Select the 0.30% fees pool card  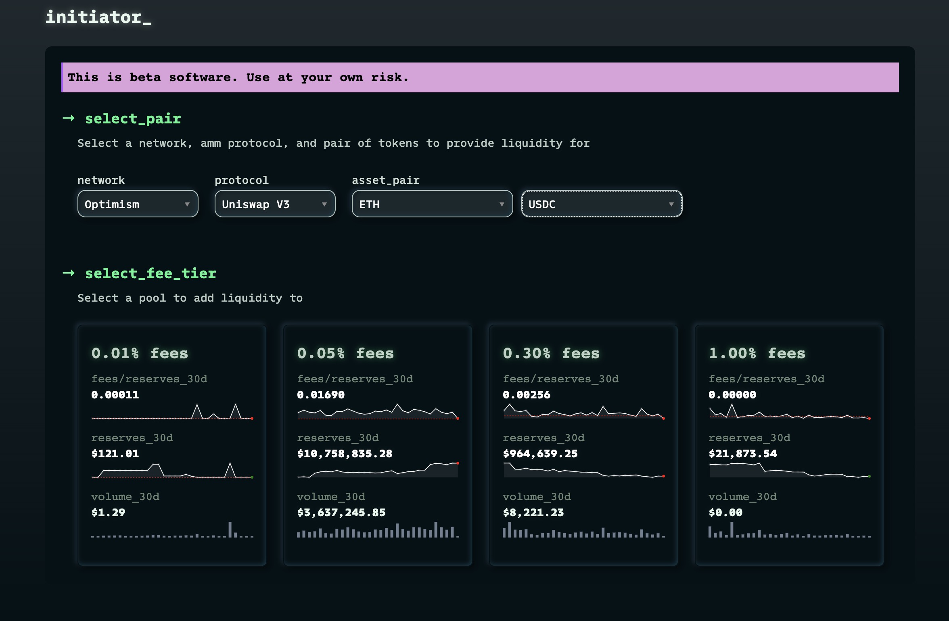pyautogui.click(x=583, y=445)
